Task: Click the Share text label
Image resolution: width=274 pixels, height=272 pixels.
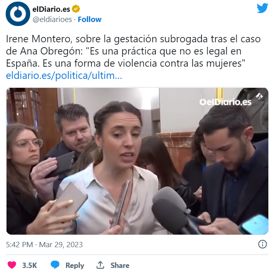Action: pos(120,265)
